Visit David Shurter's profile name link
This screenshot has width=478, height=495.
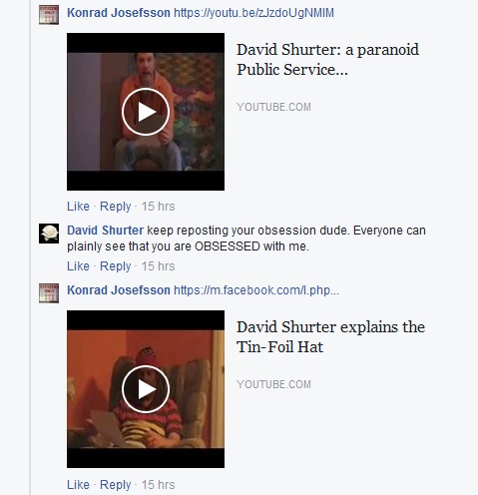click(x=105, y=231)
